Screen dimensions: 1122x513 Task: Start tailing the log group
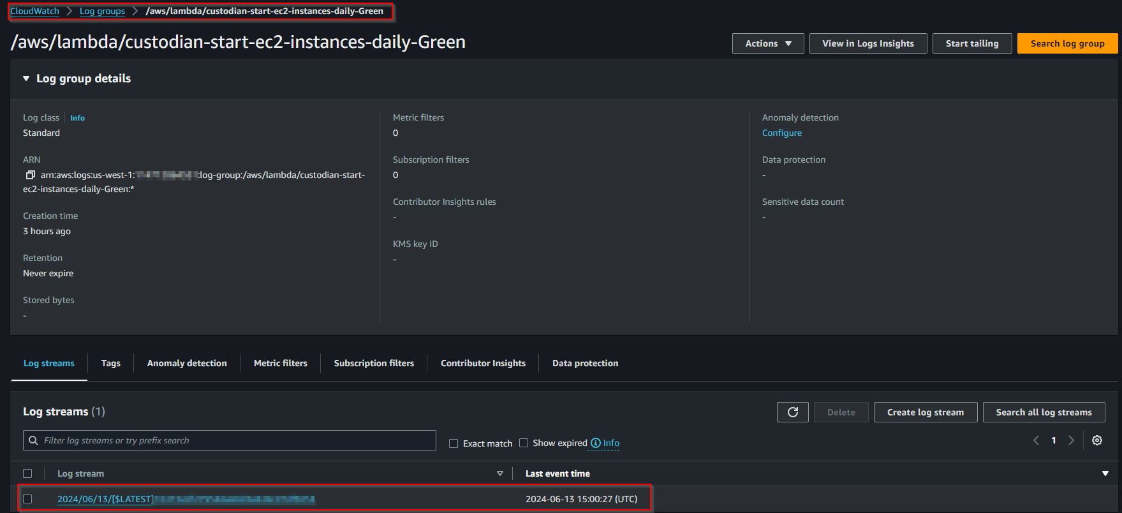972,43
